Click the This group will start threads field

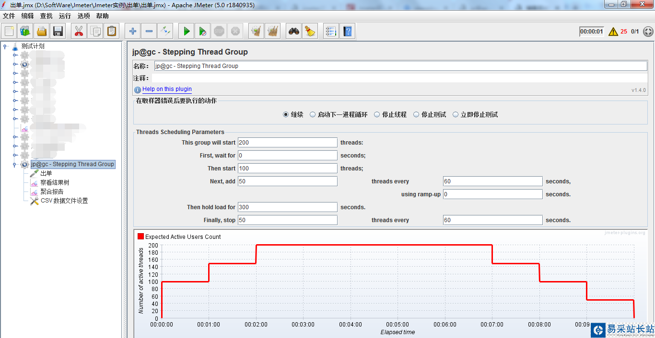(288, 143)
